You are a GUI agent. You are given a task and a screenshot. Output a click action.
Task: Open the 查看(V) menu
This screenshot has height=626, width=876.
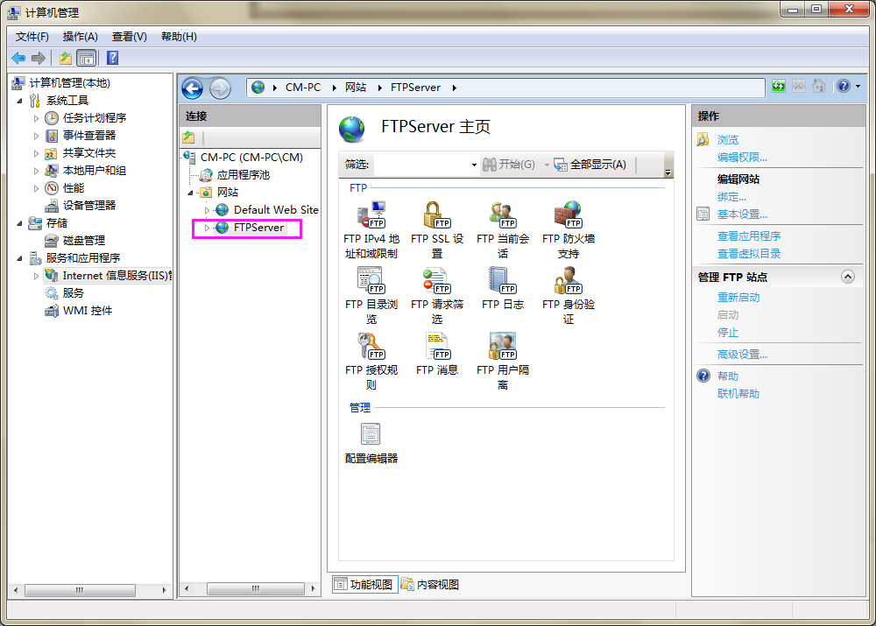127,36
